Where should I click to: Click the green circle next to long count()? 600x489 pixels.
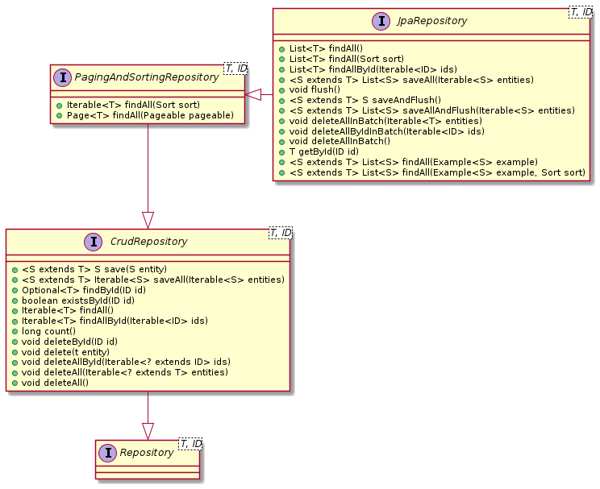pyautogui.click(x=15, y=330)
